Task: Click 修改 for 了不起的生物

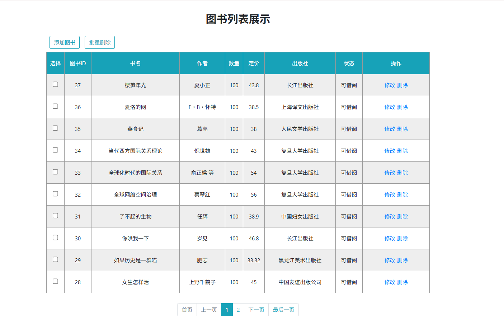Action: pyautogui.click(x=390, y=216)
